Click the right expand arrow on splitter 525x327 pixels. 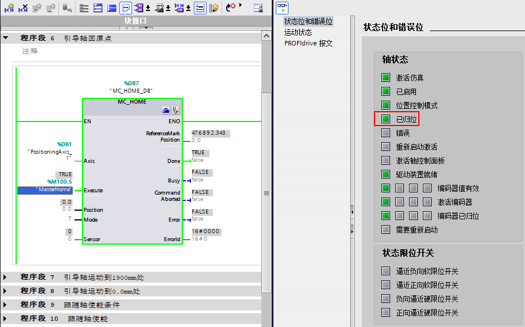(x=352, y=231)
